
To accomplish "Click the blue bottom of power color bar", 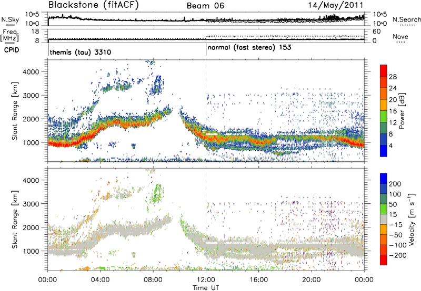I will pyautogui.click(x=384, y=151).
